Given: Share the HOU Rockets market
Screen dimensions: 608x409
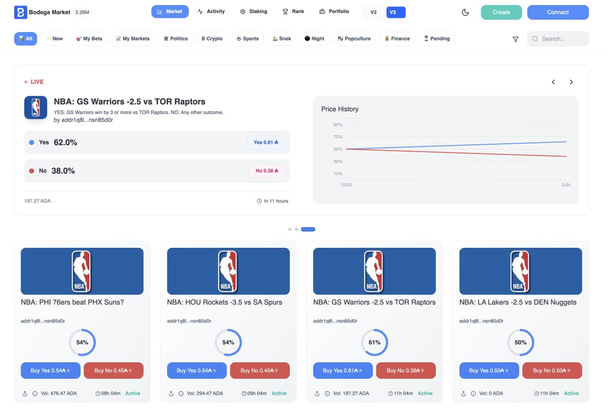Looking at the screenshot, I should coord(171,393).
